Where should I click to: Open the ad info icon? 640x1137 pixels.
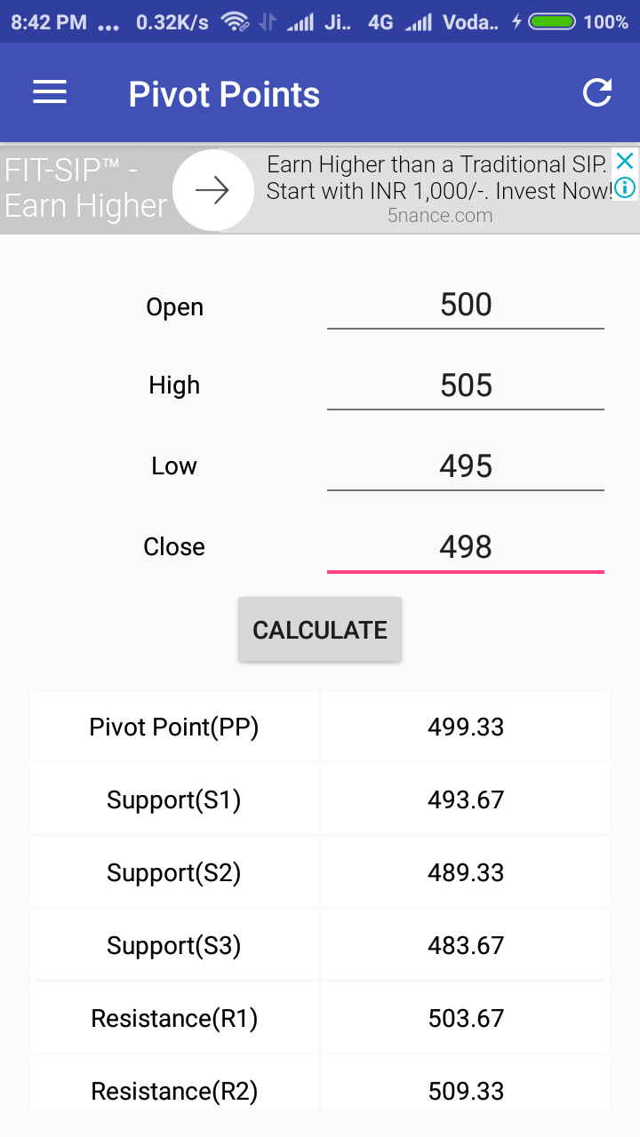pyautogui.click(x=625, y=187)
